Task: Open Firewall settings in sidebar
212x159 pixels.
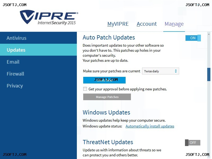Action: pos(38,74)
